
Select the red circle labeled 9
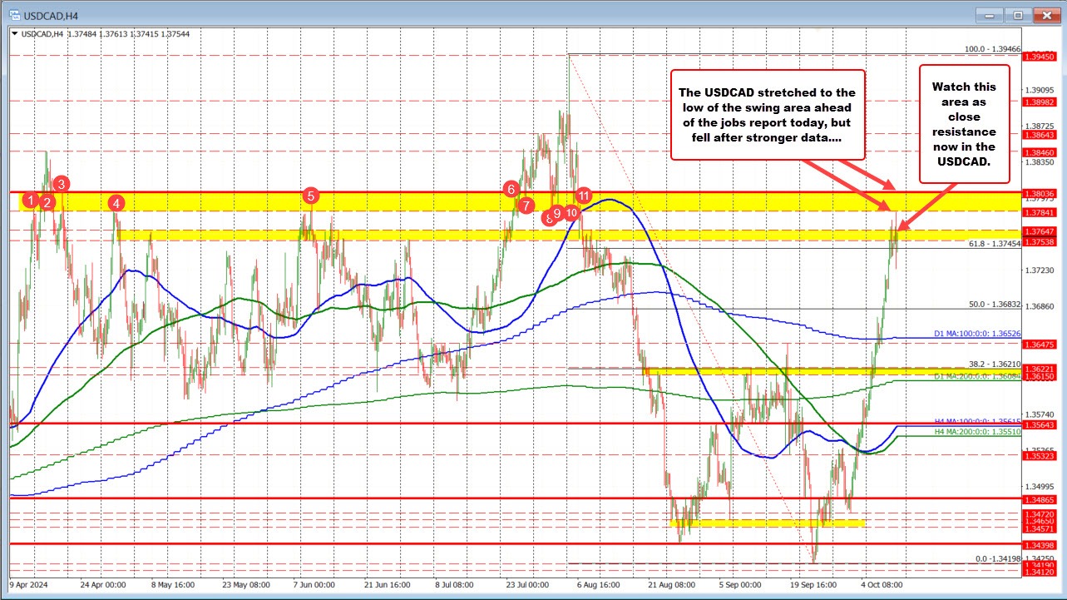(556, 215)
